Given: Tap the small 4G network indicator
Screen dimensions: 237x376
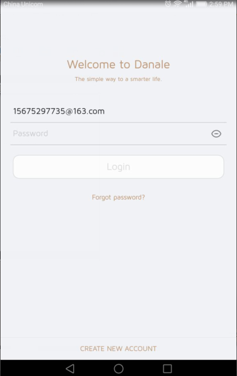Looking at the screenshot, I should tap(186, 2).
